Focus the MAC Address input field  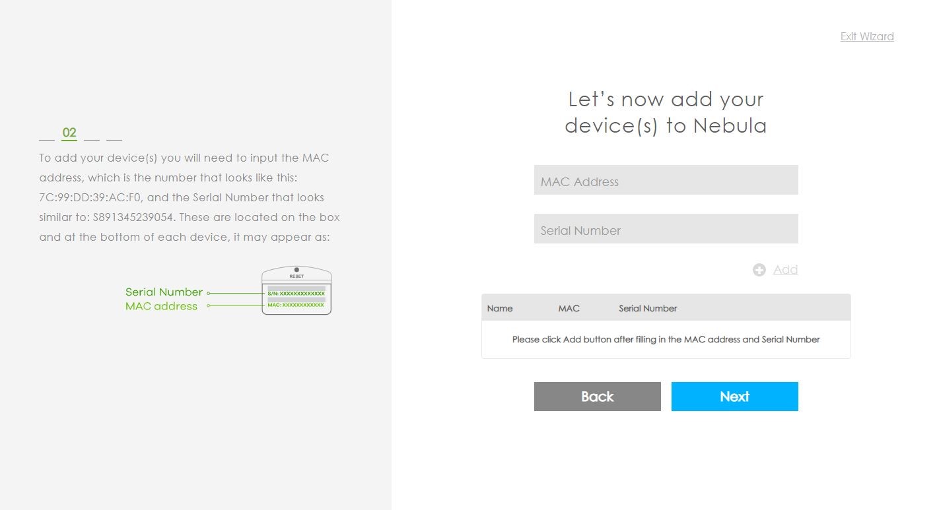(666, 180)
